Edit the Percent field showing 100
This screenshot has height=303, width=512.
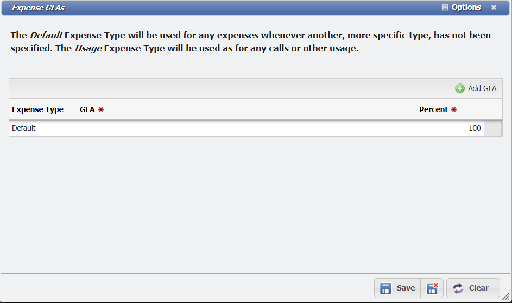tap(450, 128)
